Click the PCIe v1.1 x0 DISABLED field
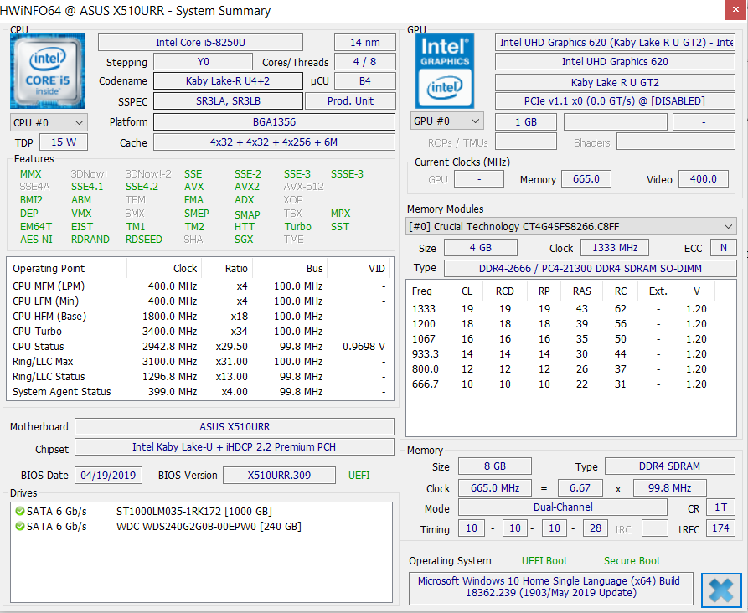748x613 pixels. coord(615,101)
